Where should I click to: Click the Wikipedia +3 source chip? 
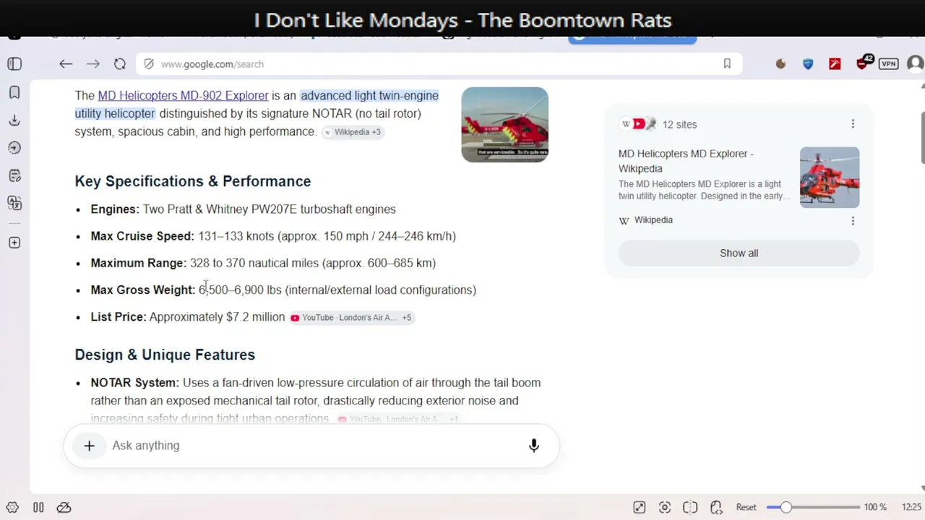pos(353,132)
